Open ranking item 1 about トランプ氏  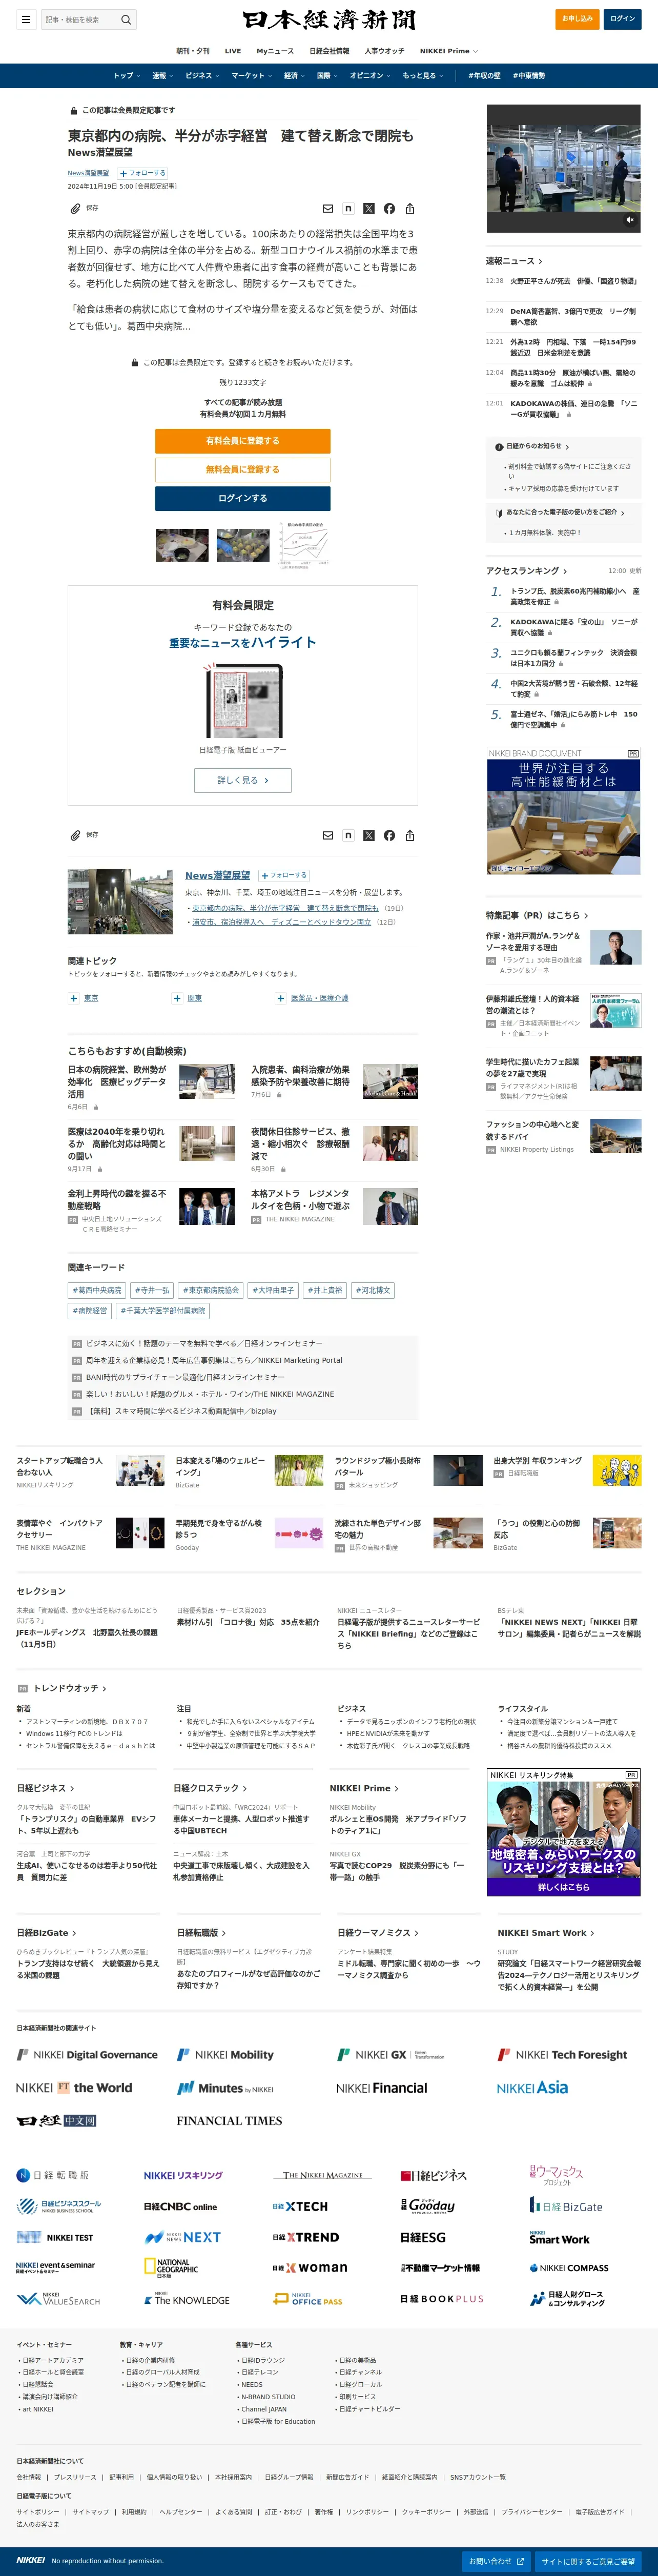coord(574,596)
